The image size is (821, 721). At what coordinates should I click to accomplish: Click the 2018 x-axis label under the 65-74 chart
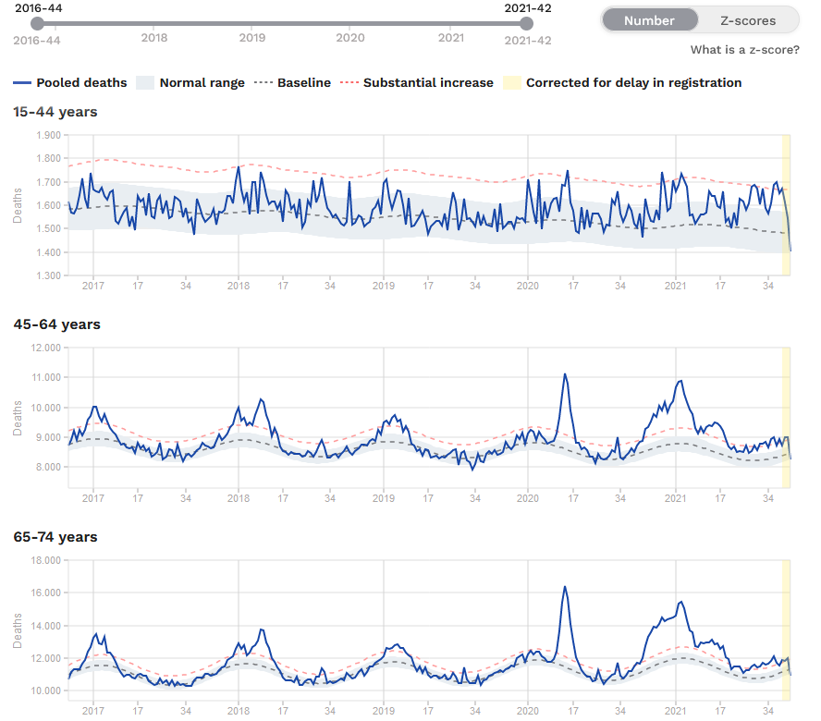click(x=239, y=711)
